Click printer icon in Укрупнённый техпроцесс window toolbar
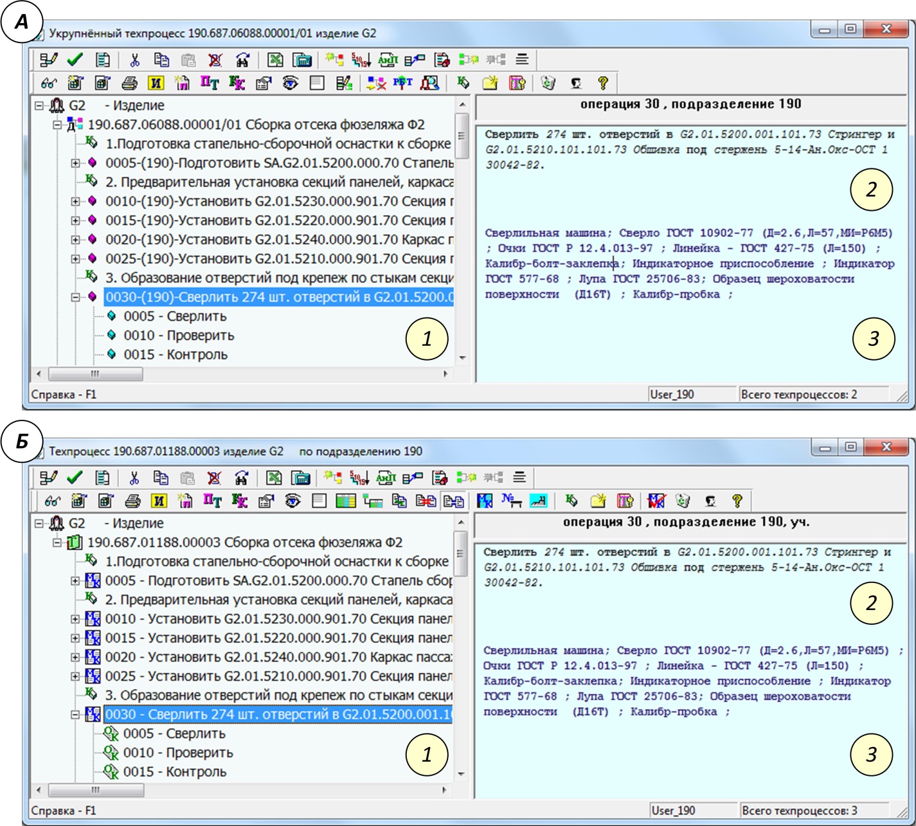This screenshot has height=826, width=916. [x=129, y=83]
